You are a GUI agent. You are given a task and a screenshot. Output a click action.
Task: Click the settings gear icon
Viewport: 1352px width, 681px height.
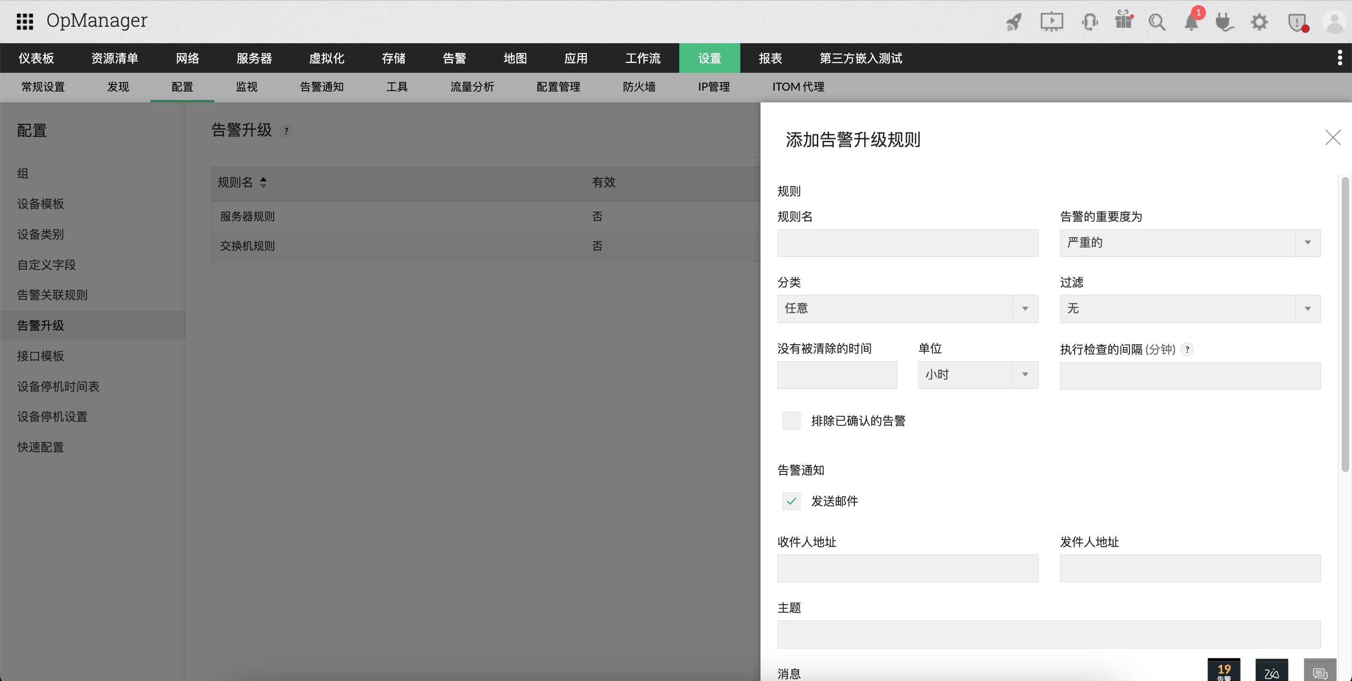point(1259,22)
